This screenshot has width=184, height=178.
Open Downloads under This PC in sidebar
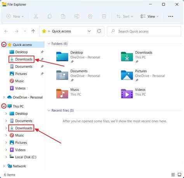pos(21,128)
